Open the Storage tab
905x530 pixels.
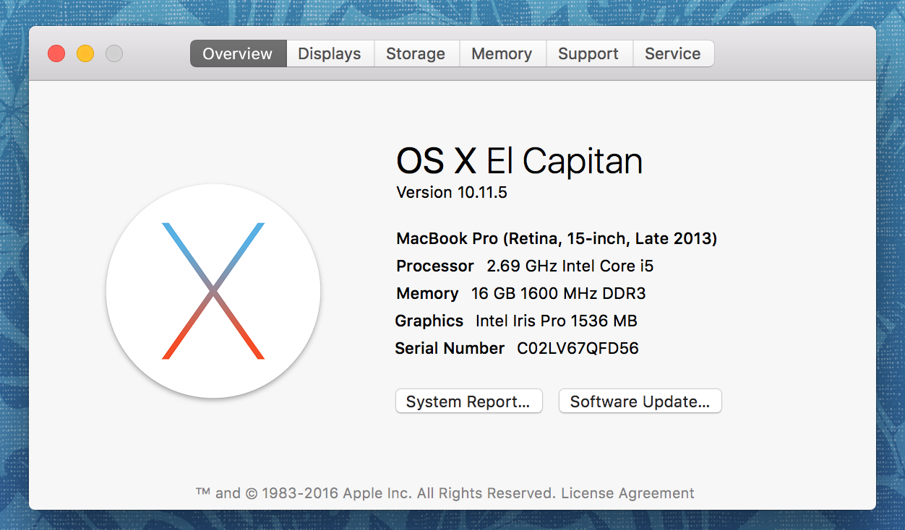416,53
